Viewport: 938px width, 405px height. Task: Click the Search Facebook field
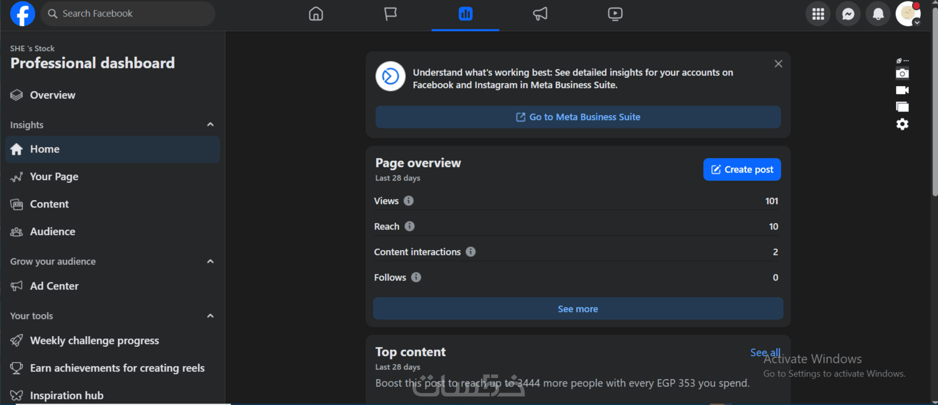(x=128, y=13)
